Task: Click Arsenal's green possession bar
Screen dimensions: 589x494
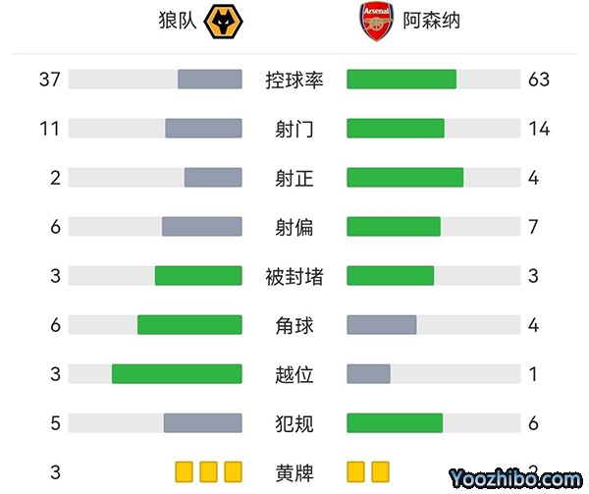Action: click(x=402, y=80)
